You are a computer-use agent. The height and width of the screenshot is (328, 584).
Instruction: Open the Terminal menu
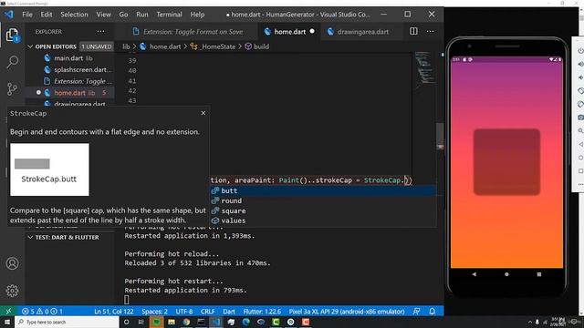pos(169,15)
